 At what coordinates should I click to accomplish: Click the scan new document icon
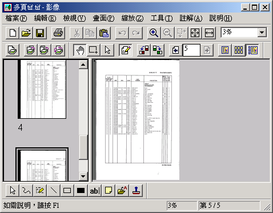click(x=13, y=50)
